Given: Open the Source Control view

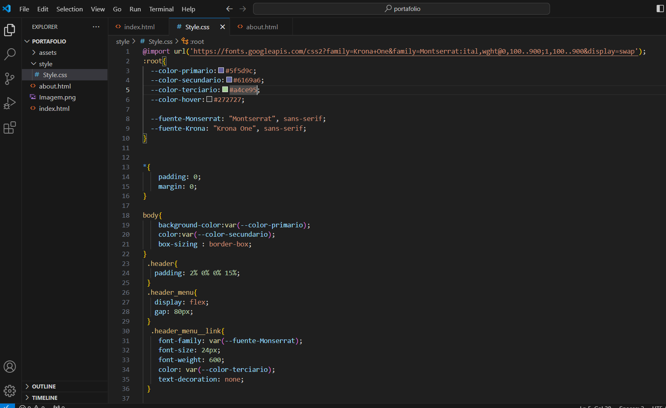Looking at the screenshot, I should [x=10, y=79].
